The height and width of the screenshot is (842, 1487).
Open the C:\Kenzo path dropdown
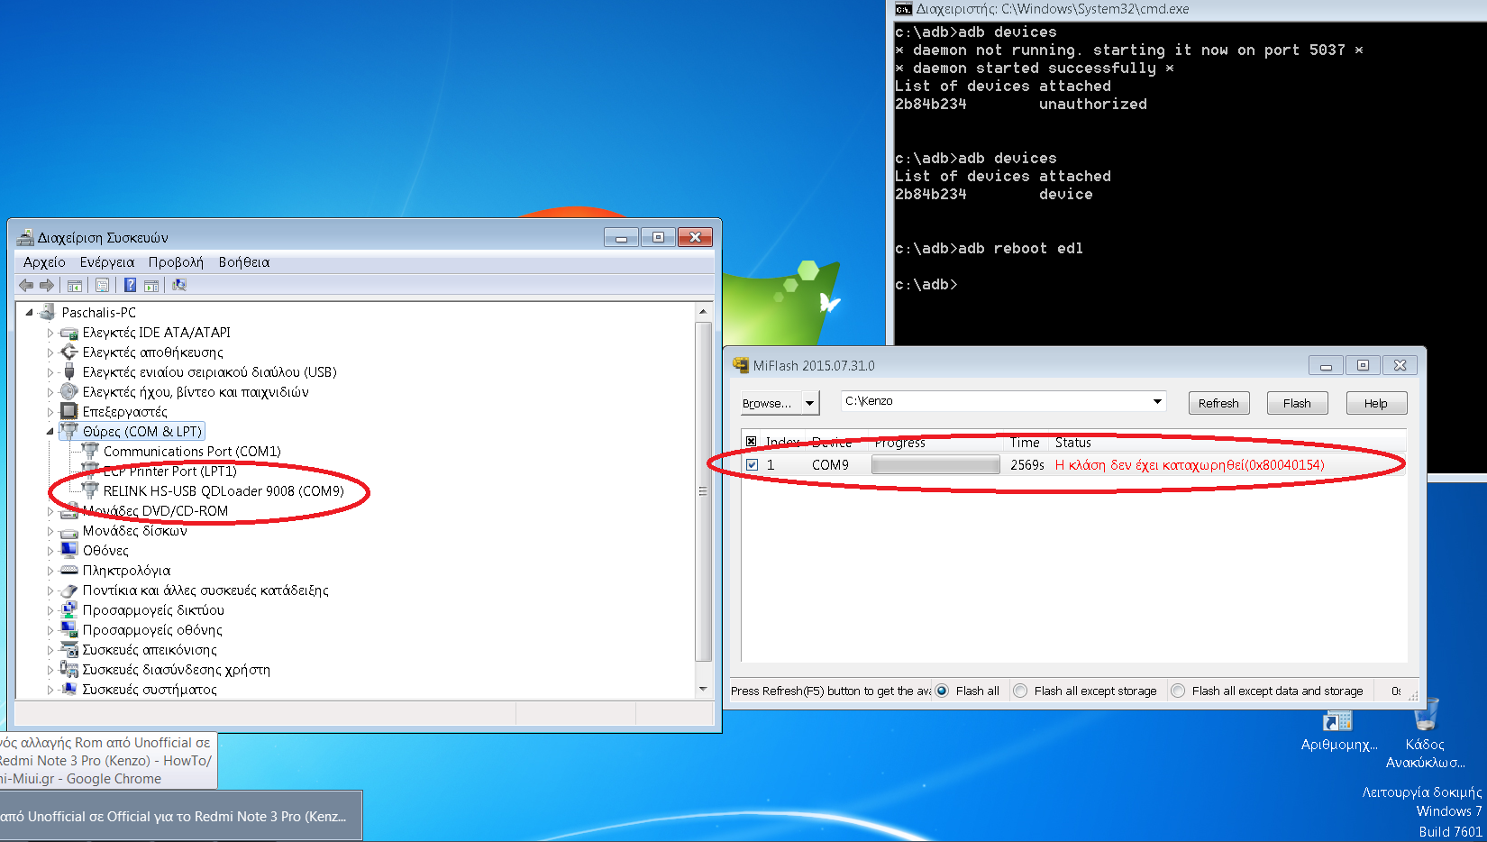pyautogui.click(x=1157, y=401)
